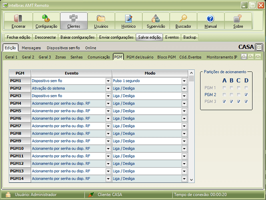266x200 pixels.
Task: Click scrollbar up arrow in PGM table
Action: [191, 73]
